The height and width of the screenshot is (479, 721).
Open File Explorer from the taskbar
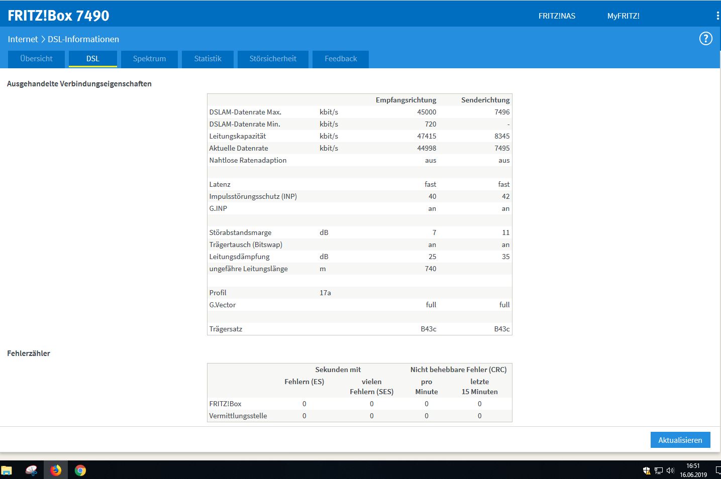pos(7,470)
